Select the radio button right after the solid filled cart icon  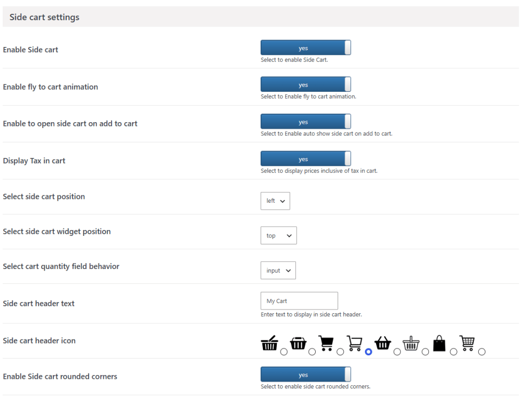tap(340, 352)
